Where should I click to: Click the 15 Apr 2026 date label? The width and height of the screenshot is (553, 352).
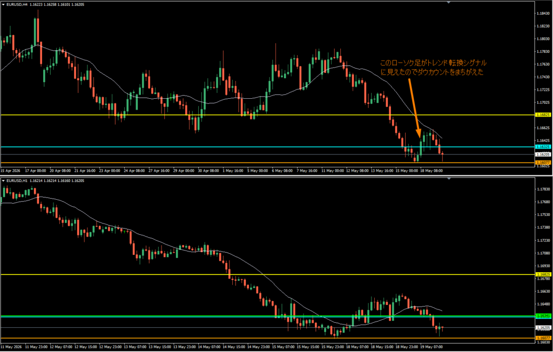(x=11, y=171)
